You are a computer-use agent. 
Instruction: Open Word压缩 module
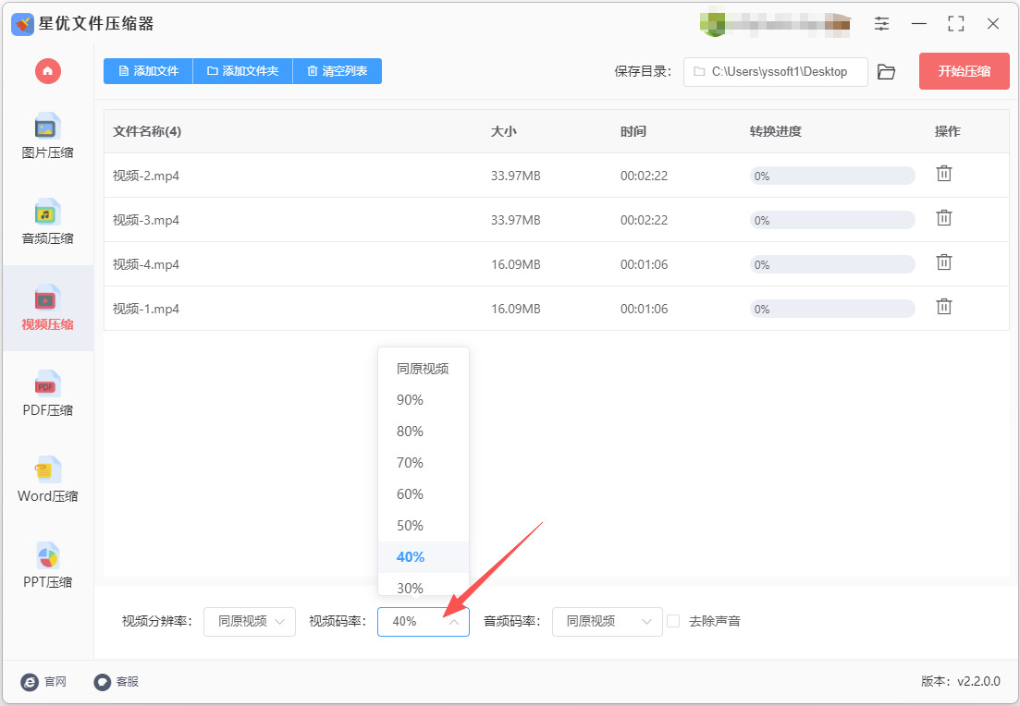point(47,479)
